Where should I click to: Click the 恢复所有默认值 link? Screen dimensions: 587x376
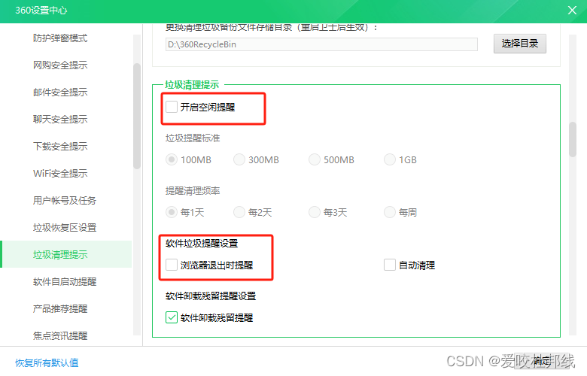pyautogui.click(x=47, y=362)
